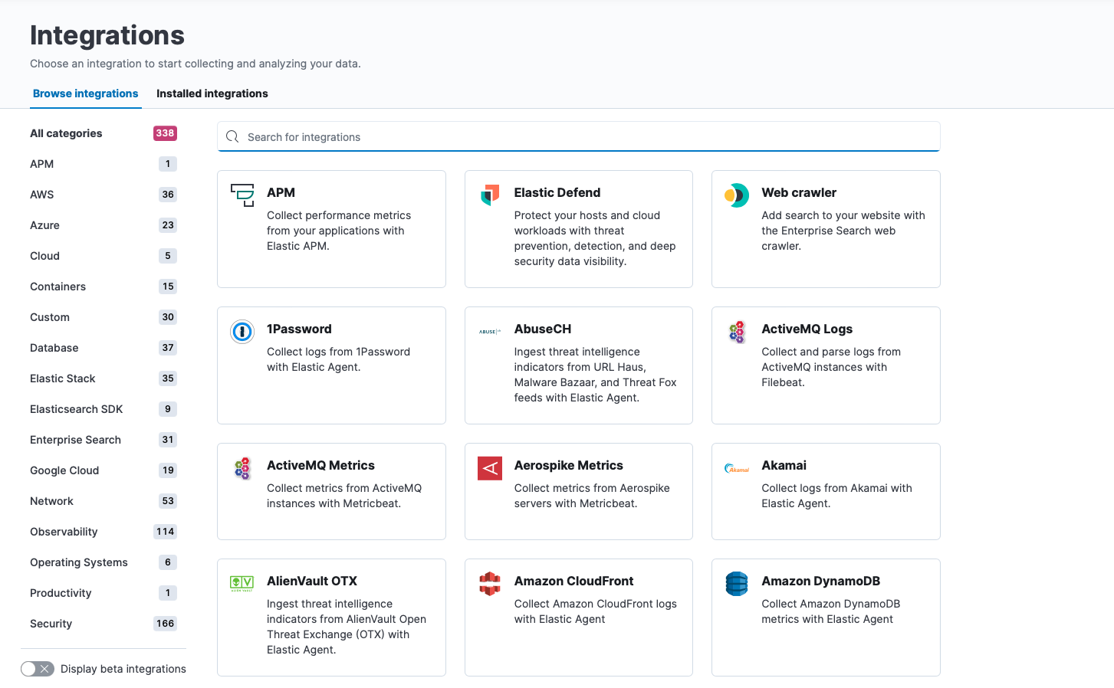Open the 1Password integration title
This screenshot has width=1114, height=688.
click(299, 329)
